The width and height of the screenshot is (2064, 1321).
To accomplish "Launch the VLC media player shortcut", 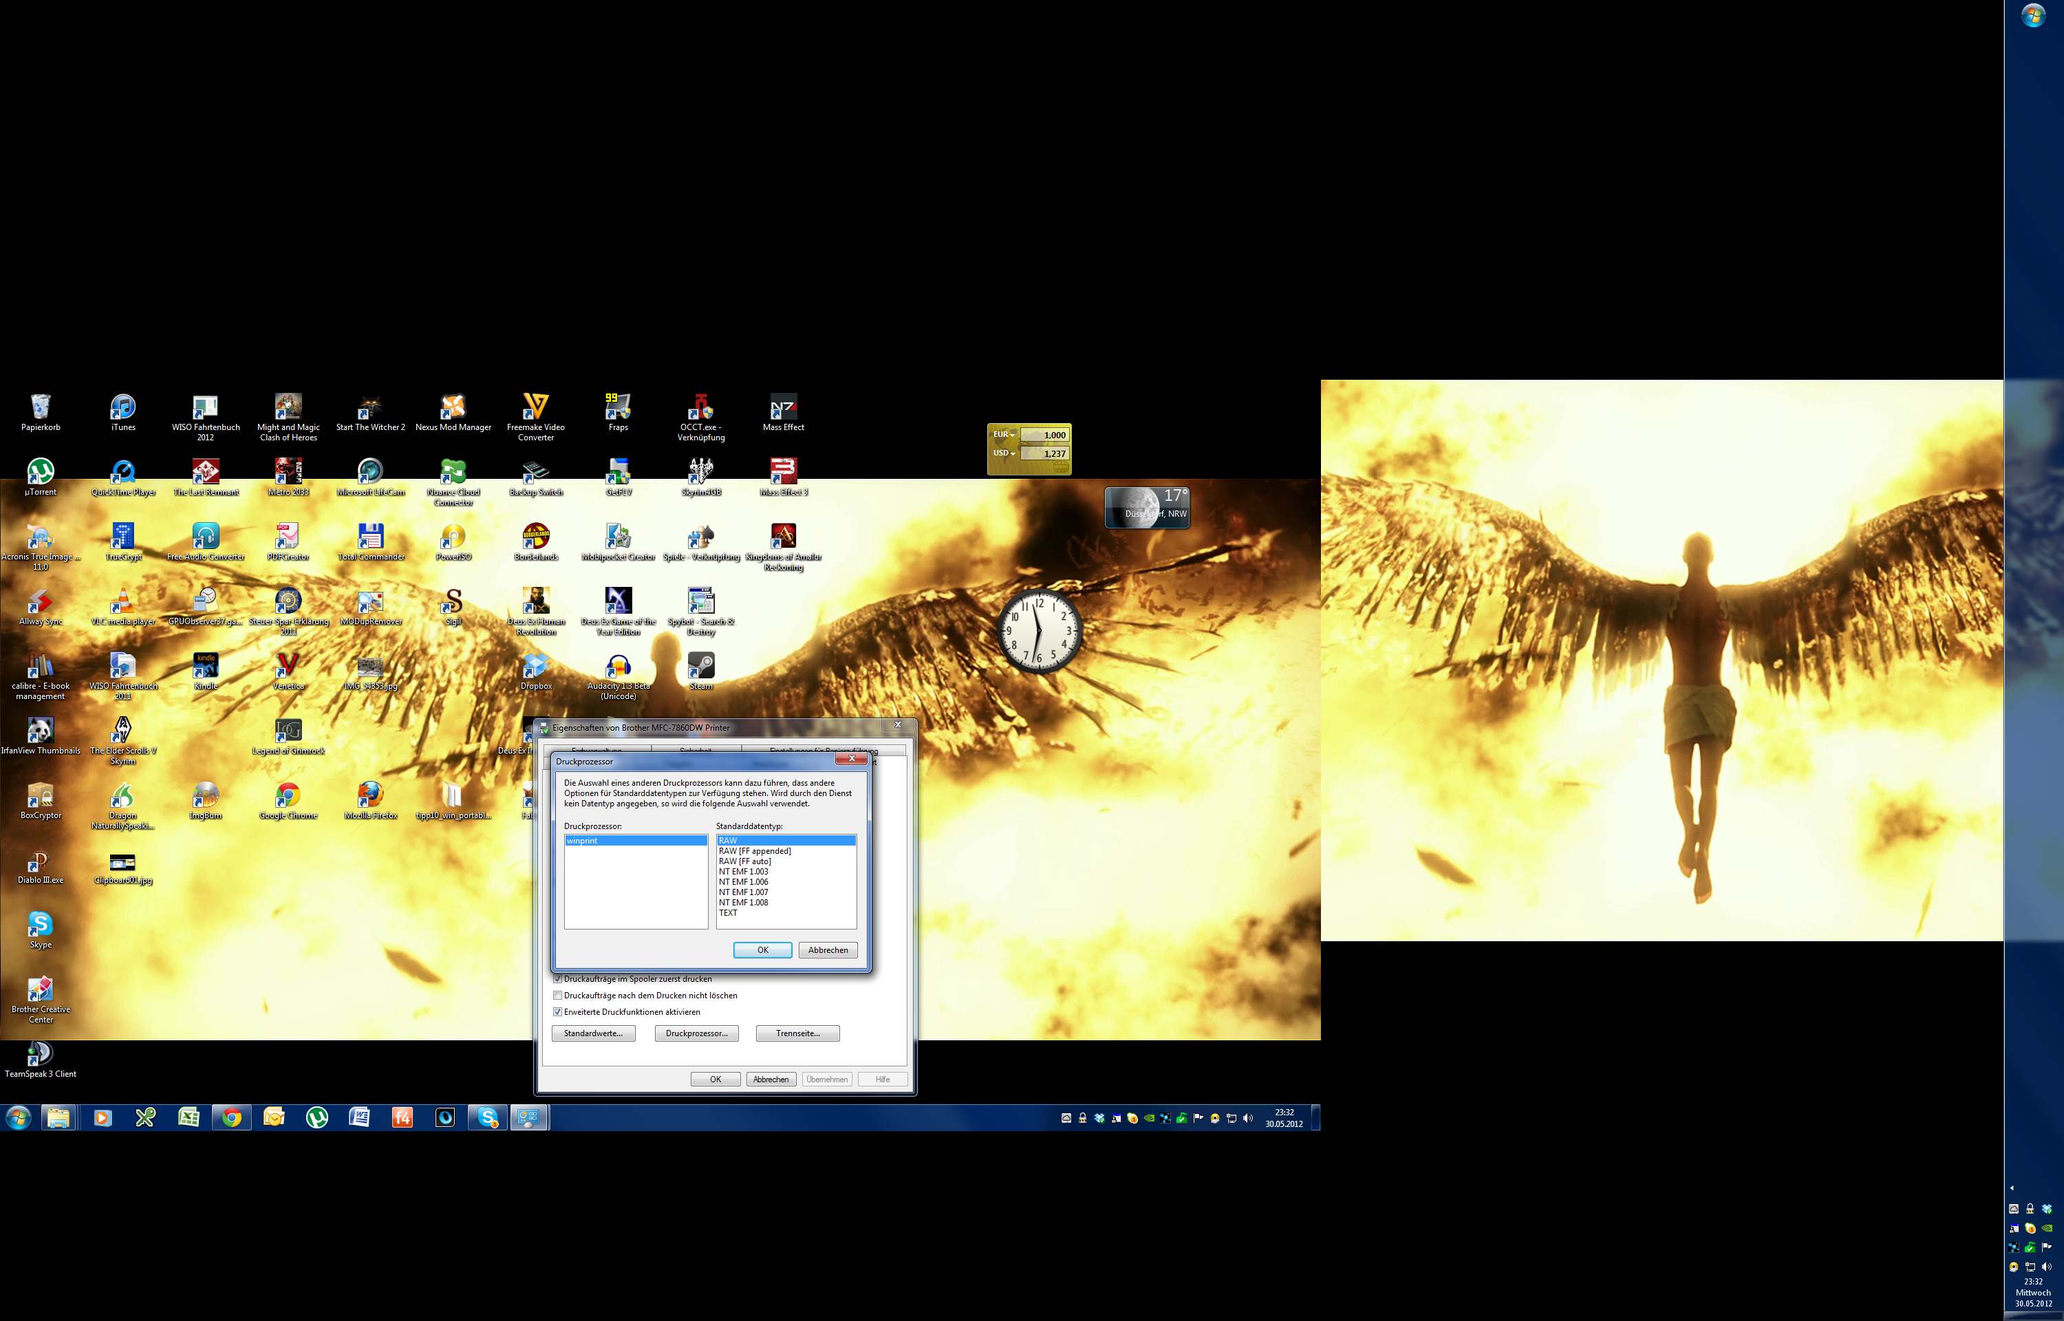I will coord(122,601).
